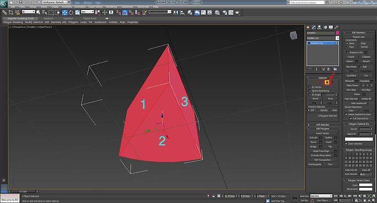Screen dimensions: 377x203
Task: Select the Edge constraint radio button
Action: point(359,43)
